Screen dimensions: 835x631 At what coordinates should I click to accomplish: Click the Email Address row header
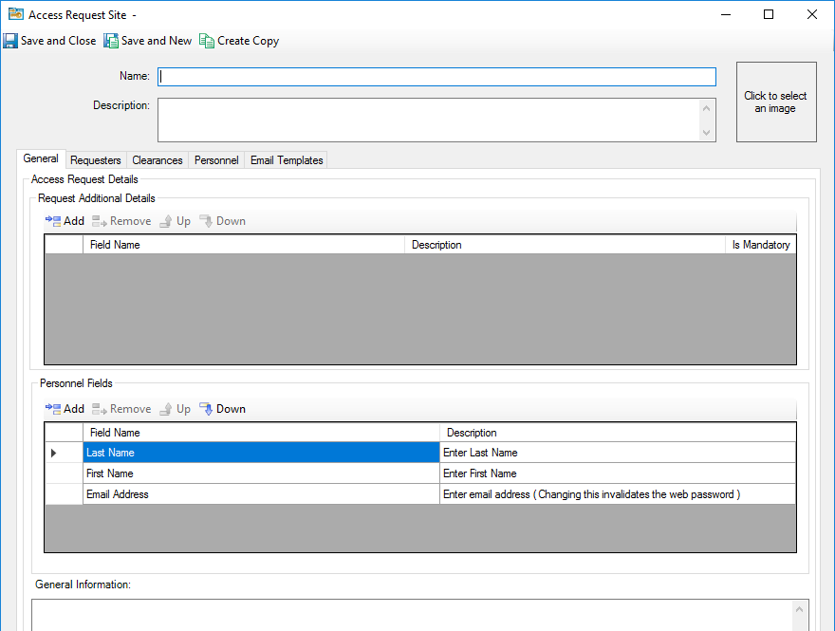(x=64, y=494)
